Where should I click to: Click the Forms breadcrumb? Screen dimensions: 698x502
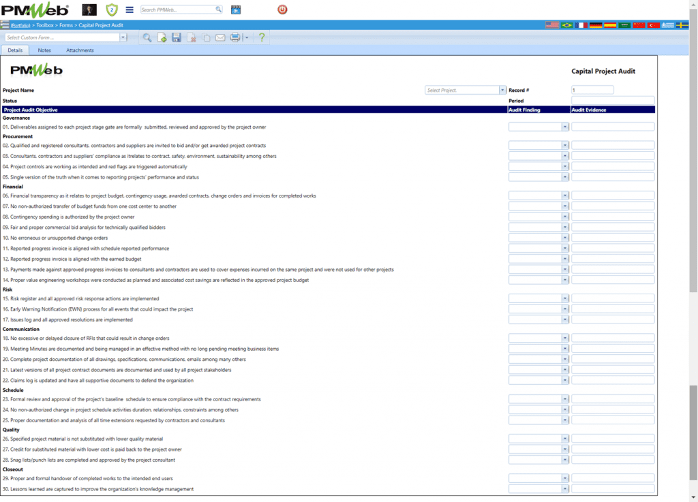pos(66,25)
